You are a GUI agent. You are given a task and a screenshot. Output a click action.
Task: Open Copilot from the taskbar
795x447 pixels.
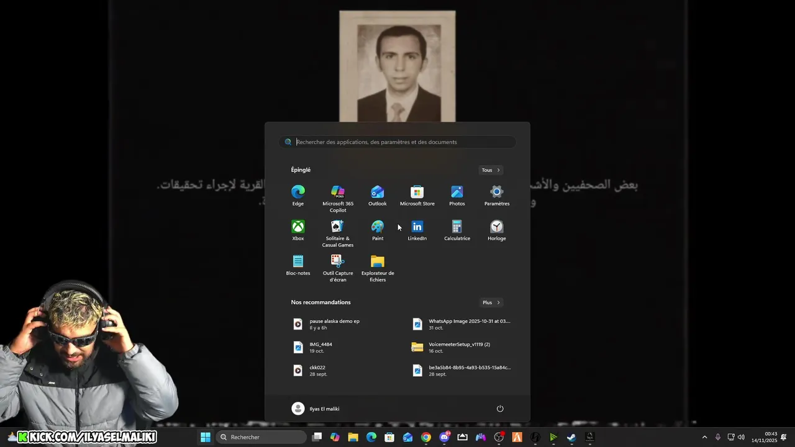click(335, 437)
